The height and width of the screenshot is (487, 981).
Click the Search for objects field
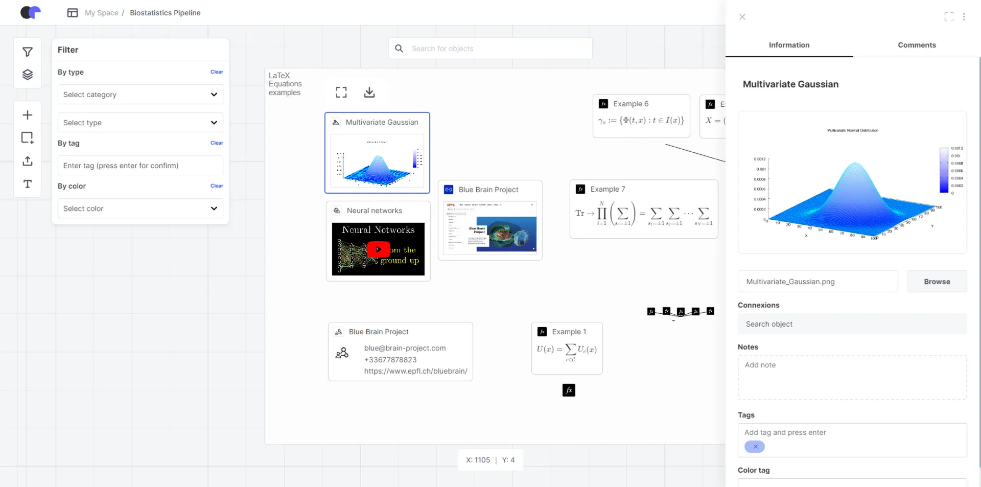[491, 49]
